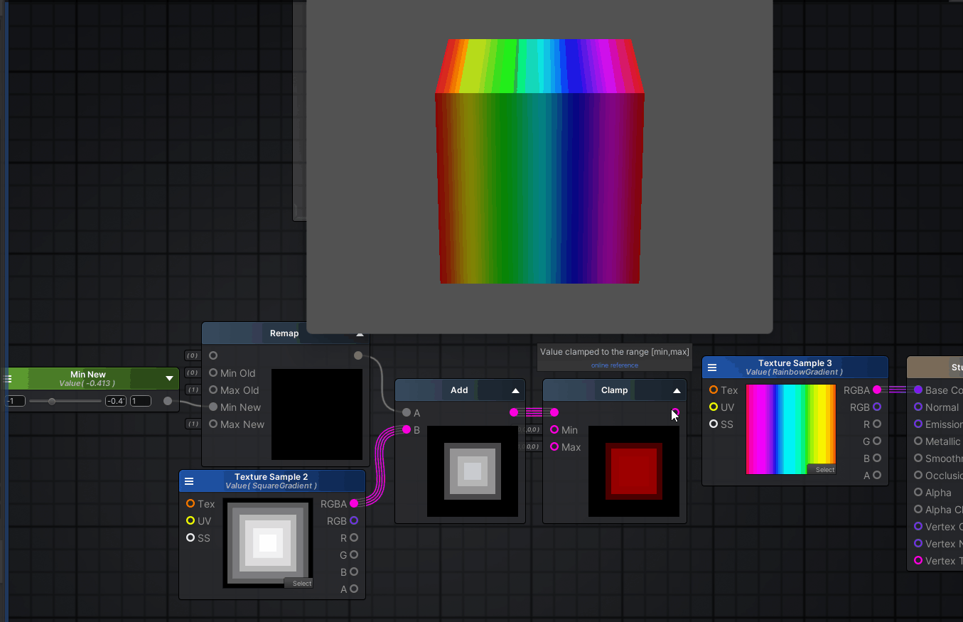The width and height of the screenshot is (963, 622).
Task: Collapse the Remap node preview
Action: click(x=360, y=333)
